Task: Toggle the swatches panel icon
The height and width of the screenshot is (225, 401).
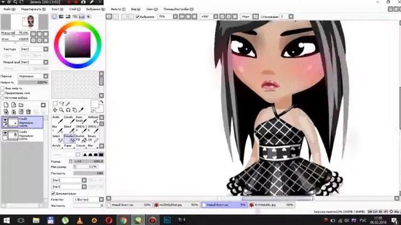Action: click(81, 17)
